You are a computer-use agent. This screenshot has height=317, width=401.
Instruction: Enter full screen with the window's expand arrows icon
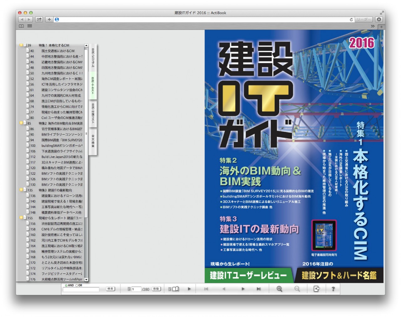382,13
